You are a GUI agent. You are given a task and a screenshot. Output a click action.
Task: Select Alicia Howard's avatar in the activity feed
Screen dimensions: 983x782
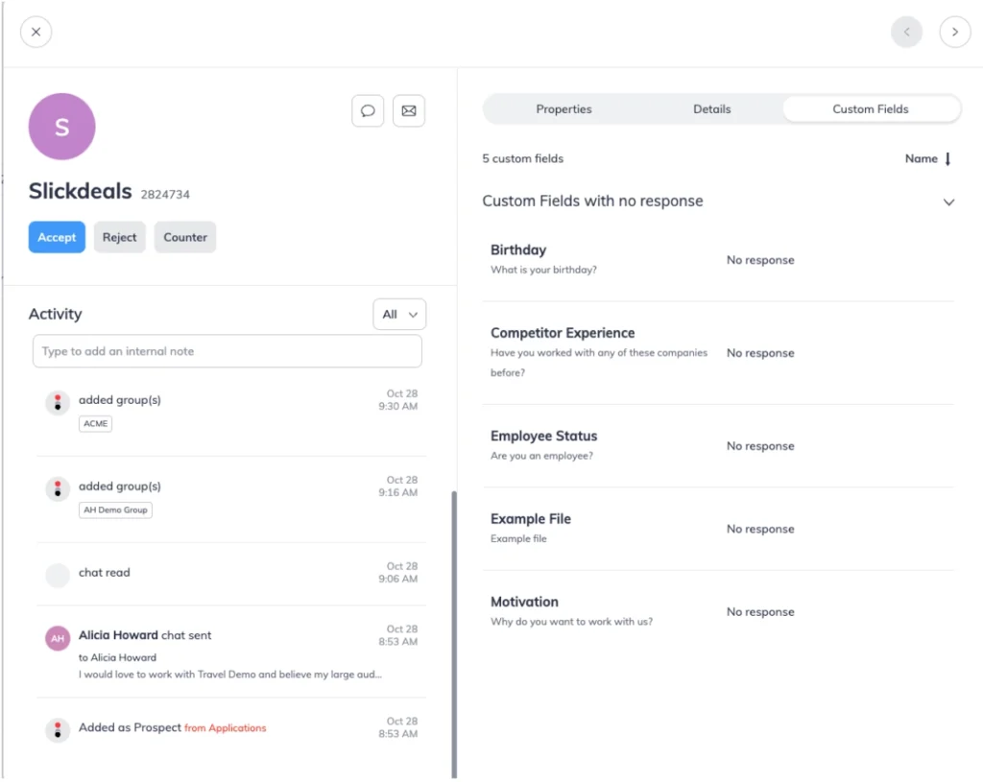(58, 637)
